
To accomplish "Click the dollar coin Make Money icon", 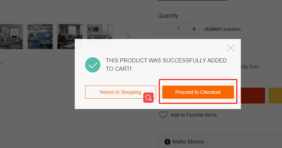I will (167, 141).
